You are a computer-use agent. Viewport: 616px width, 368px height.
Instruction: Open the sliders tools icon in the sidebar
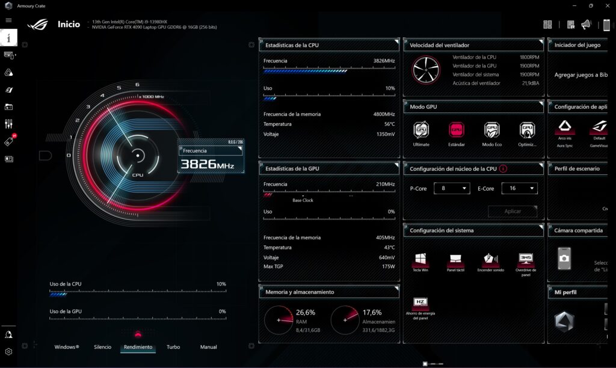[8, 124]
